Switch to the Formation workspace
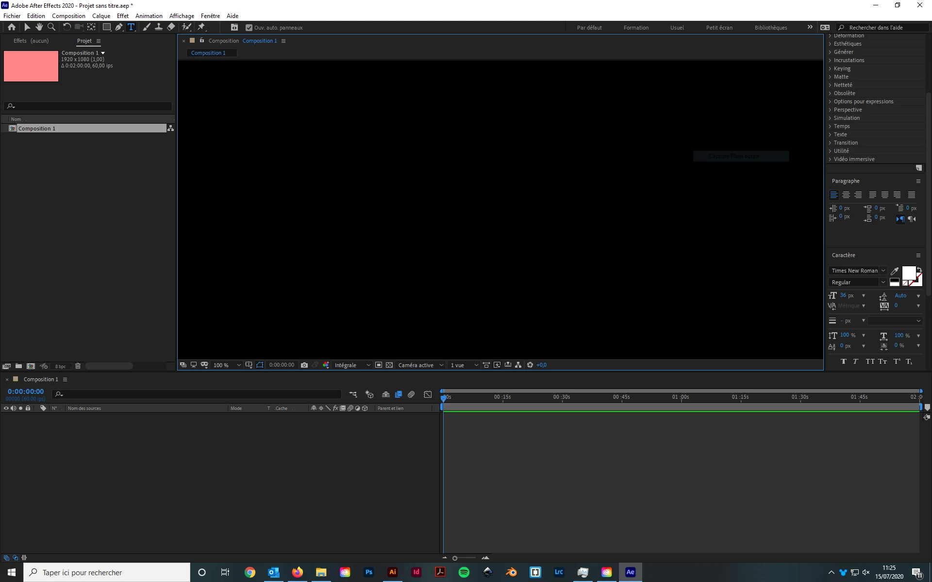 pyautogui.click(x=636, y=28)
